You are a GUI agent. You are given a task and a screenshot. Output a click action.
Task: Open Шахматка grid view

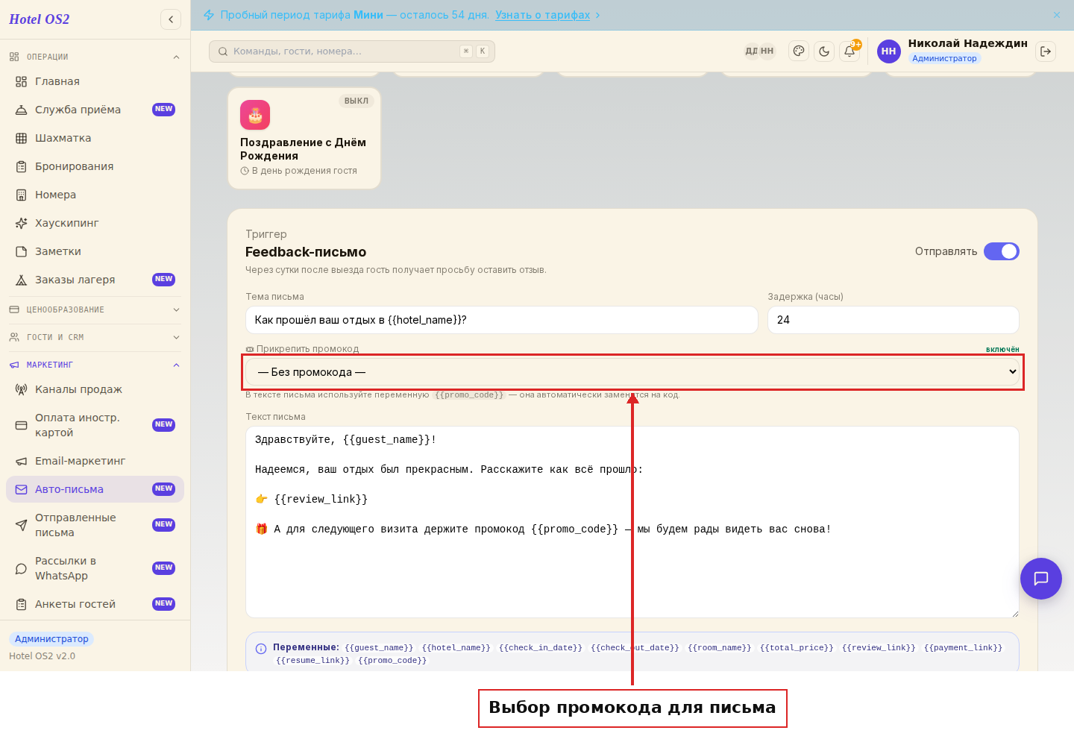click(x=95, y=138)
